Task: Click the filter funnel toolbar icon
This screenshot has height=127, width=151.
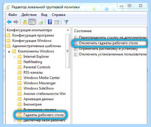Action: pos(66,22)
